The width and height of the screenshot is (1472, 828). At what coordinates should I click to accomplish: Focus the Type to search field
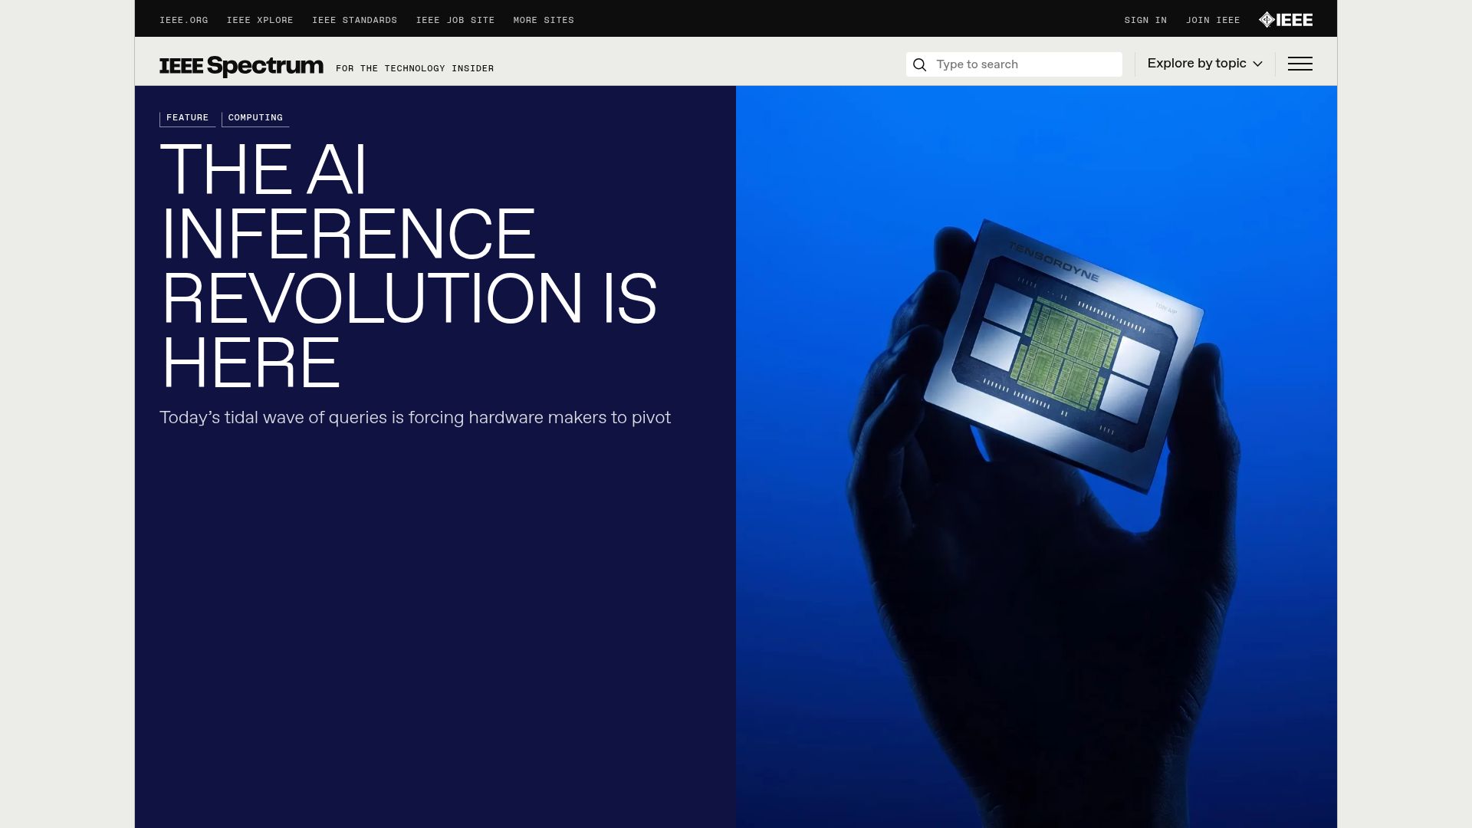[x=1014, y=64]
